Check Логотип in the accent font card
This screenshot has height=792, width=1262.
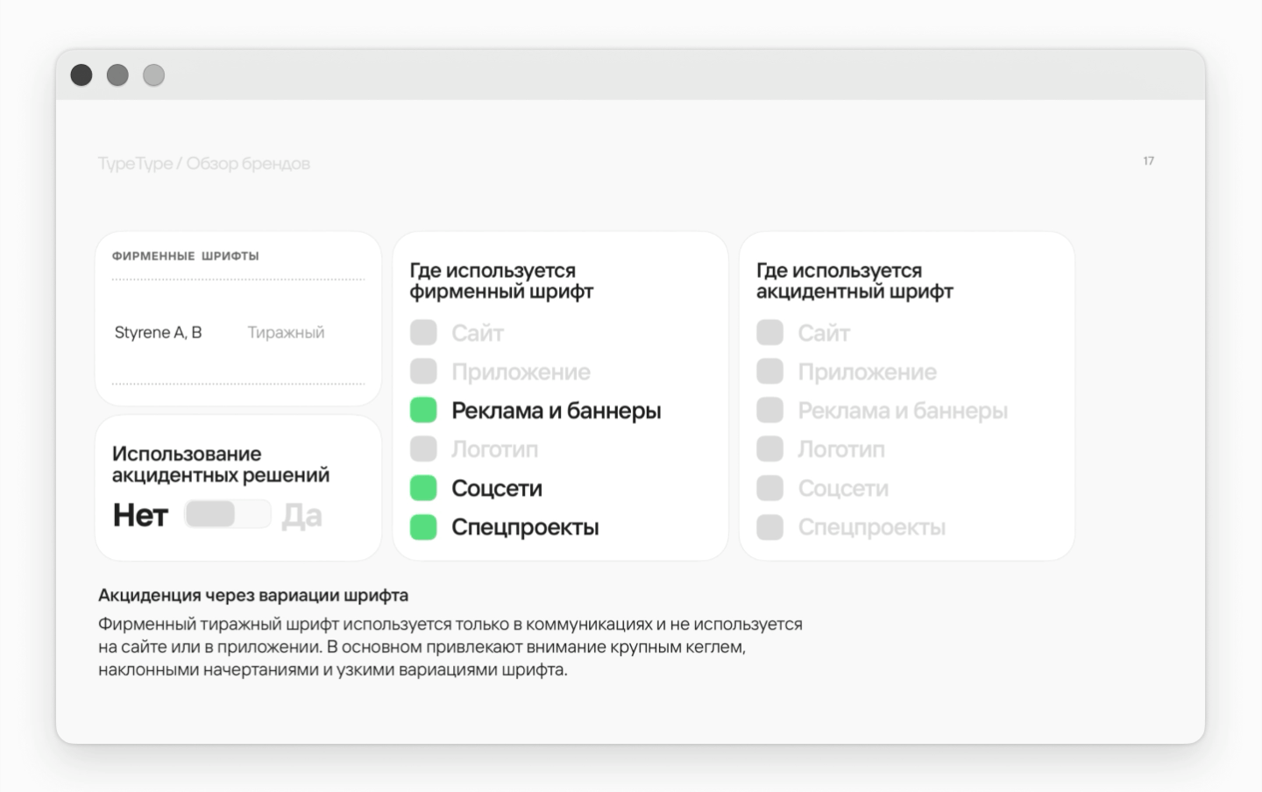(769, 449)
